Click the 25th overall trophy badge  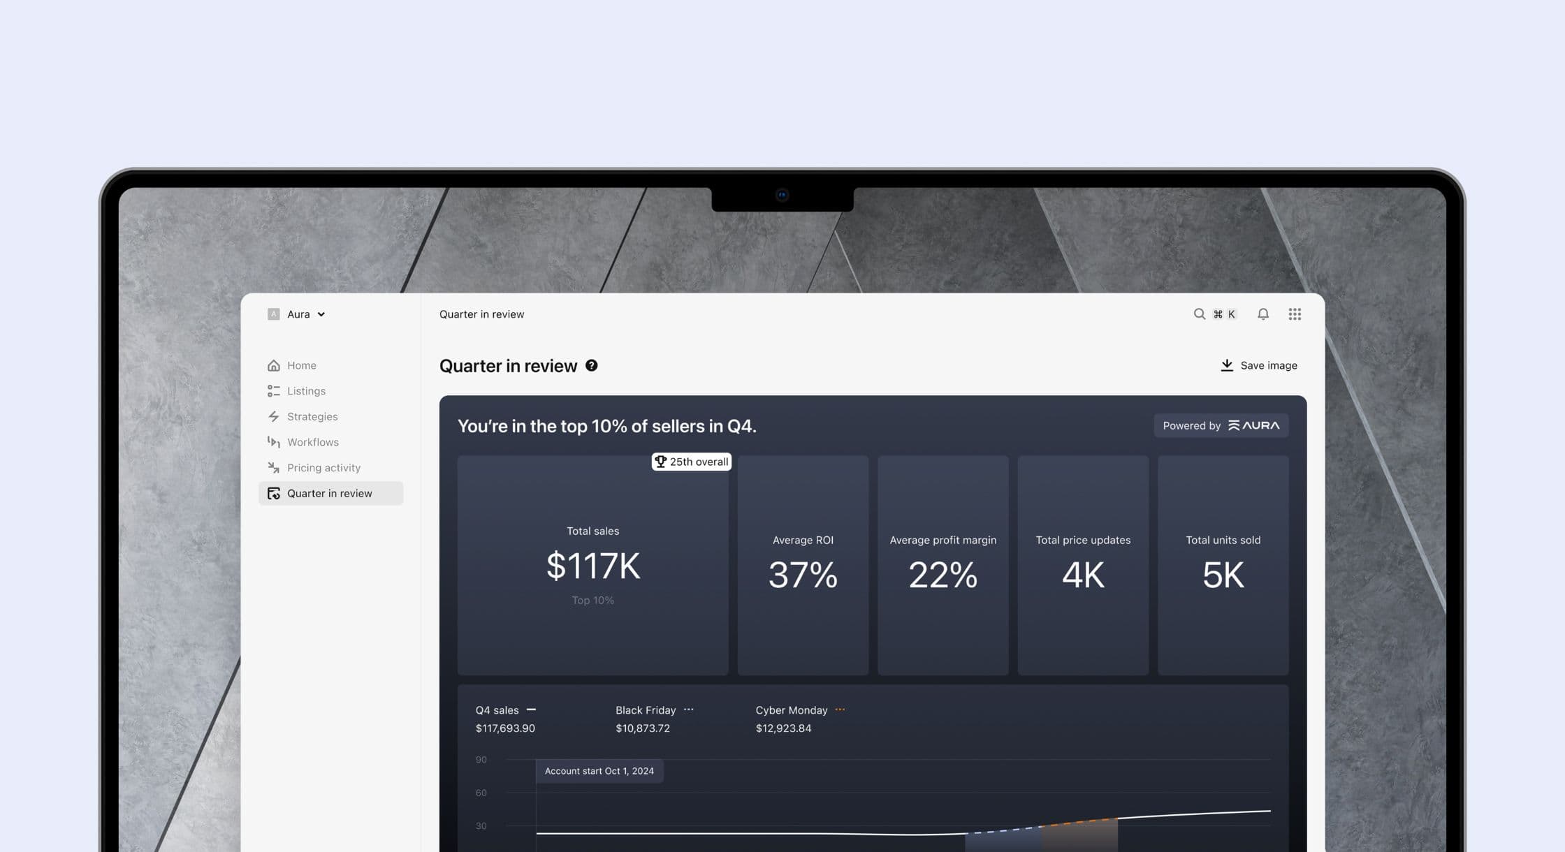pyautogui.click(x=691, y=462)
